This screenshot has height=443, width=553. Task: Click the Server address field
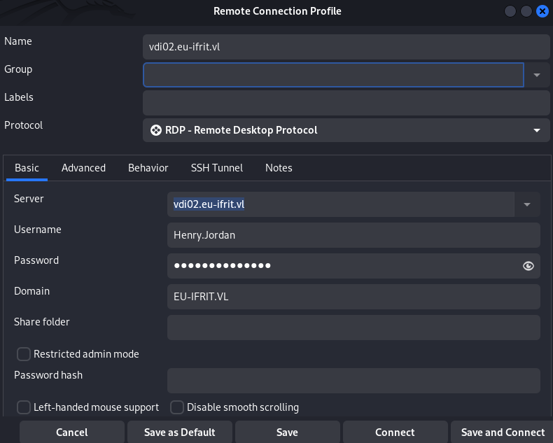[x=341, y=204]
